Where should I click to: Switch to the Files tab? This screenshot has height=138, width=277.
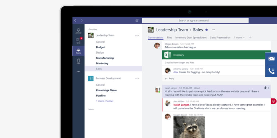[169, 38]
